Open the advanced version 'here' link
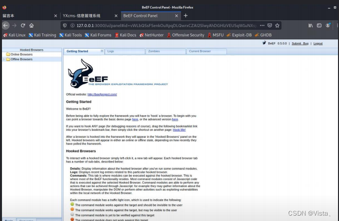The image size is (339, 221). (x=175, y=119)
